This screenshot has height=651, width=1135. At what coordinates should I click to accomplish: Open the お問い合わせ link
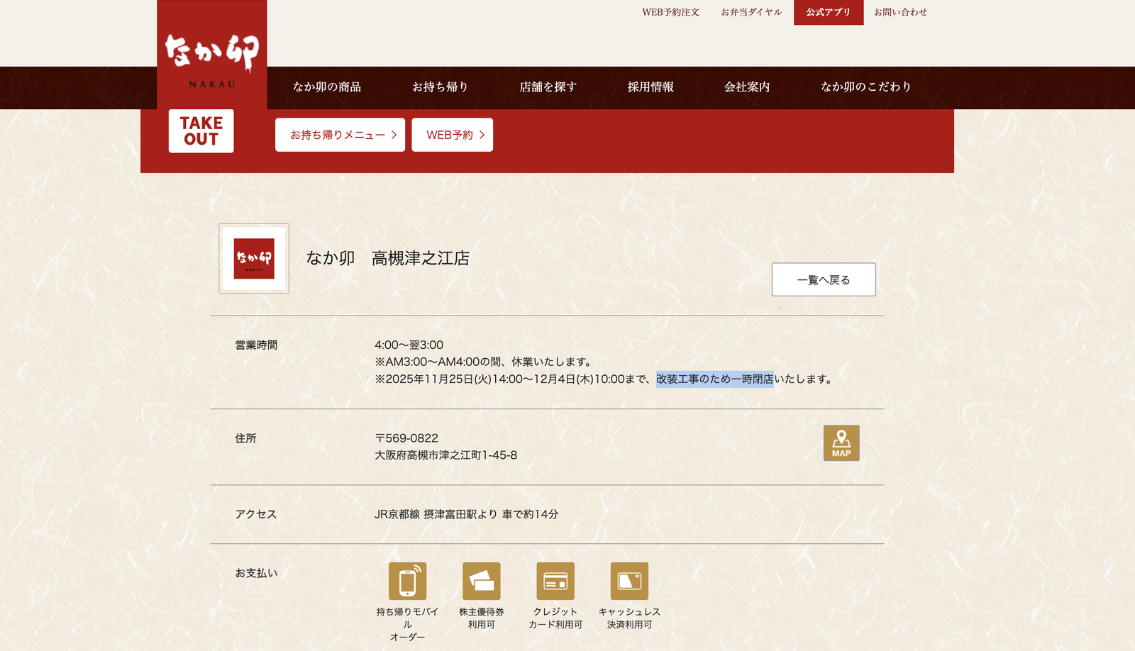pos(901,12)
